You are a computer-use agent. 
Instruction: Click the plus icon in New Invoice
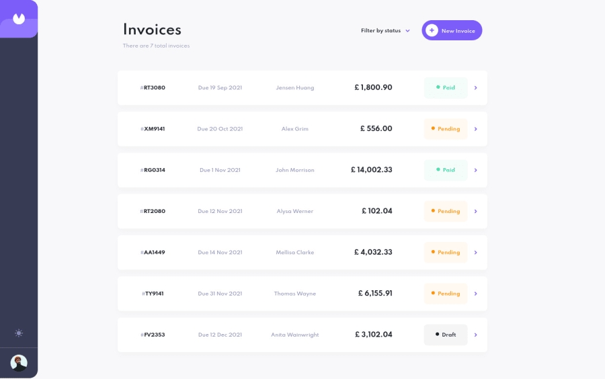coord(432,30)
